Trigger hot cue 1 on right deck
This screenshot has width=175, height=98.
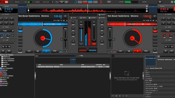tap(164, 19)
